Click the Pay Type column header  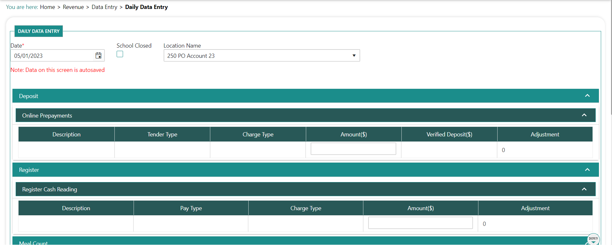[x=191, y=208]
